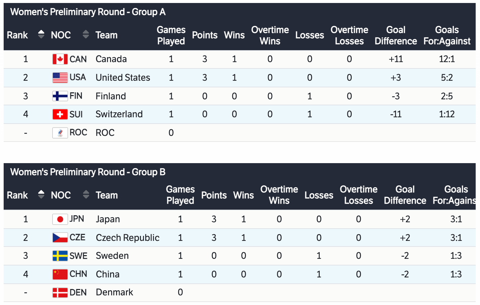
Task: Click the China flag icon
Action: pos(60,274)
